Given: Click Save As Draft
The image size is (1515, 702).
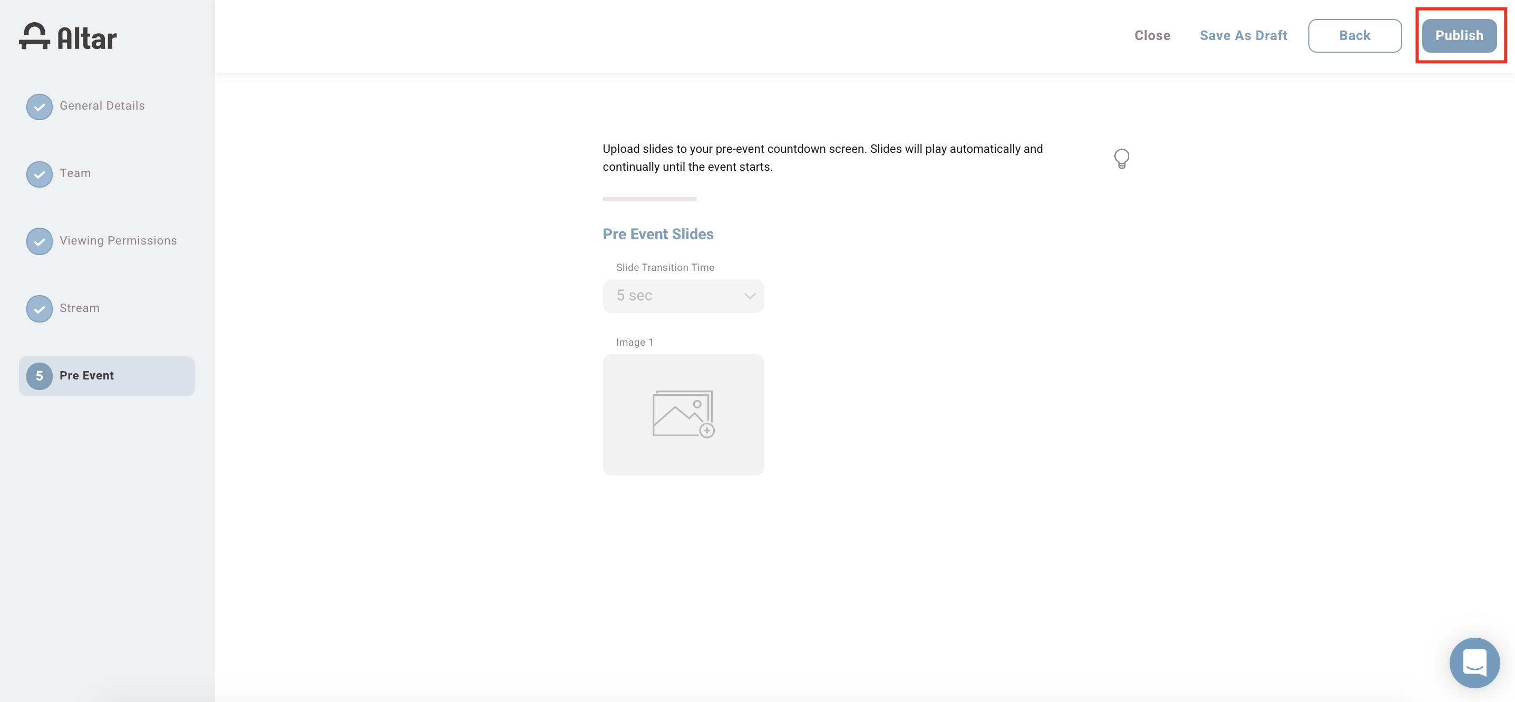Looking at the screenshot, I should coord(1244,36).
